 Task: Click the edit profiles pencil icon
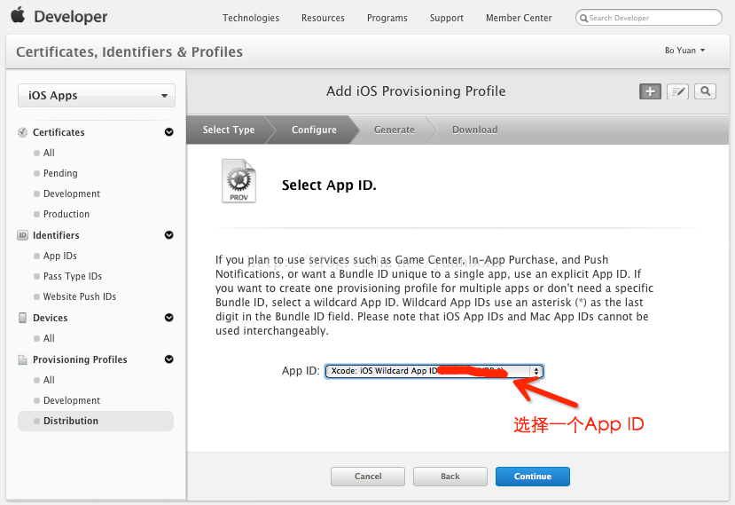coord(677,91)
